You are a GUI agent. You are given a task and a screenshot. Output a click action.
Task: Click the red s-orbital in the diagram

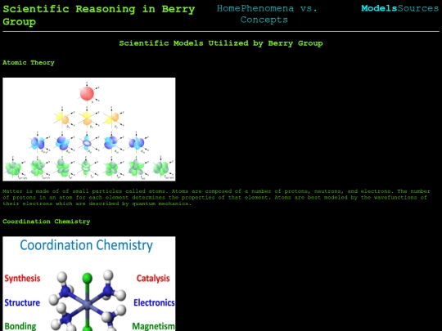tap(87, 93)
